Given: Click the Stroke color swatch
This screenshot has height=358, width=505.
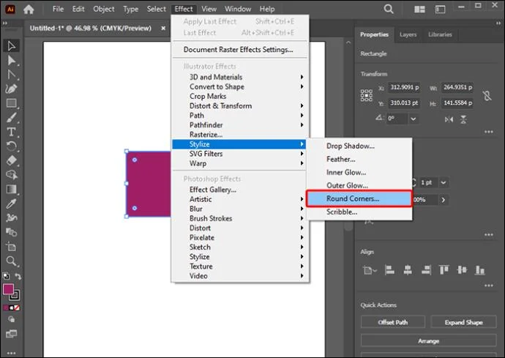Looking at the screenshot, I should point(15,295).
